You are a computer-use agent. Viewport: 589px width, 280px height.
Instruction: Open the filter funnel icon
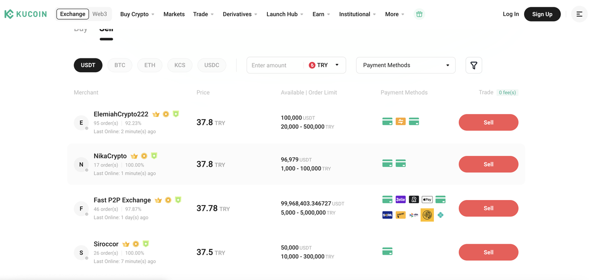pos(474,65)
